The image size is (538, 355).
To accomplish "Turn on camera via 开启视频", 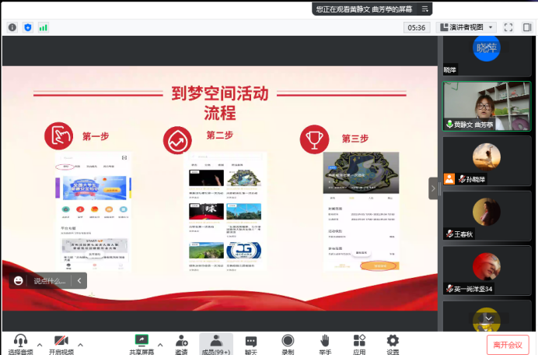I will [x=61, y=343].
